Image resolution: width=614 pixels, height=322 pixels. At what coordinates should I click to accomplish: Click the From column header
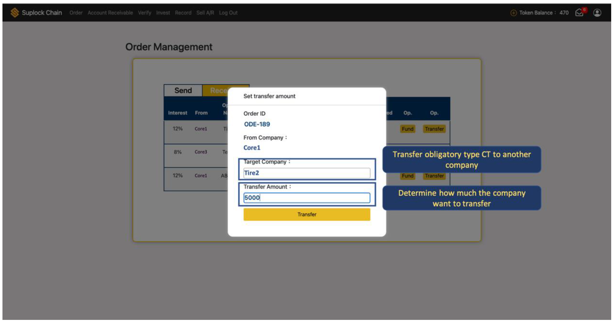pos(201,113)
